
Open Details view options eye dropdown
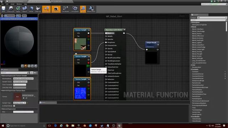tap(35, 73)
